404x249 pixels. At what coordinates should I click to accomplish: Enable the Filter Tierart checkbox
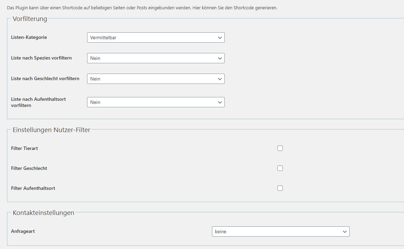[280, 148]
